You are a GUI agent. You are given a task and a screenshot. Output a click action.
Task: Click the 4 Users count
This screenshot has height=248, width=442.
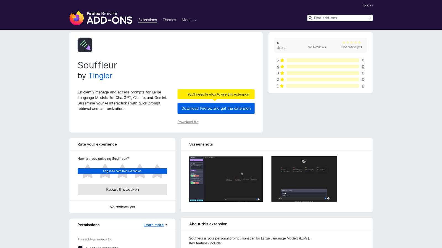pos(281,45)
